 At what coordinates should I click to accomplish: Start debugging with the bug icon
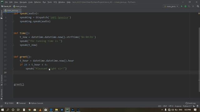point(185,6)
